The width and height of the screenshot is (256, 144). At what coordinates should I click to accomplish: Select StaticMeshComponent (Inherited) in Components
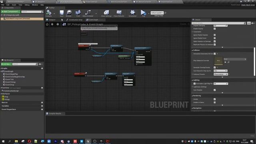tap(22, 19)
